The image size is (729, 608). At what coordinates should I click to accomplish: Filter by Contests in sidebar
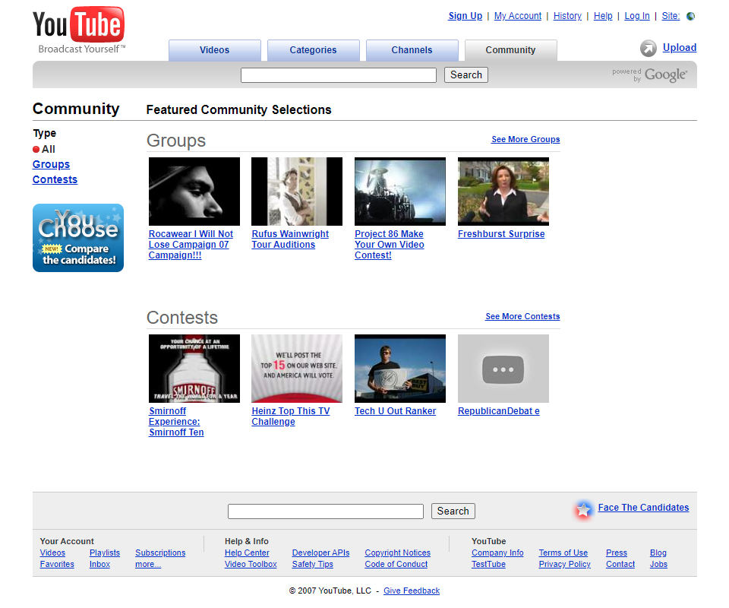[x=55, y=179]
